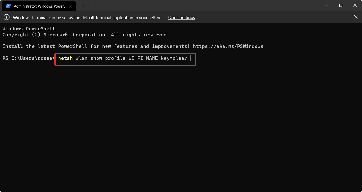Click the PowerShell icon on the tab
The height and width of the screenshot is (192, 362).
pos(8,6)
